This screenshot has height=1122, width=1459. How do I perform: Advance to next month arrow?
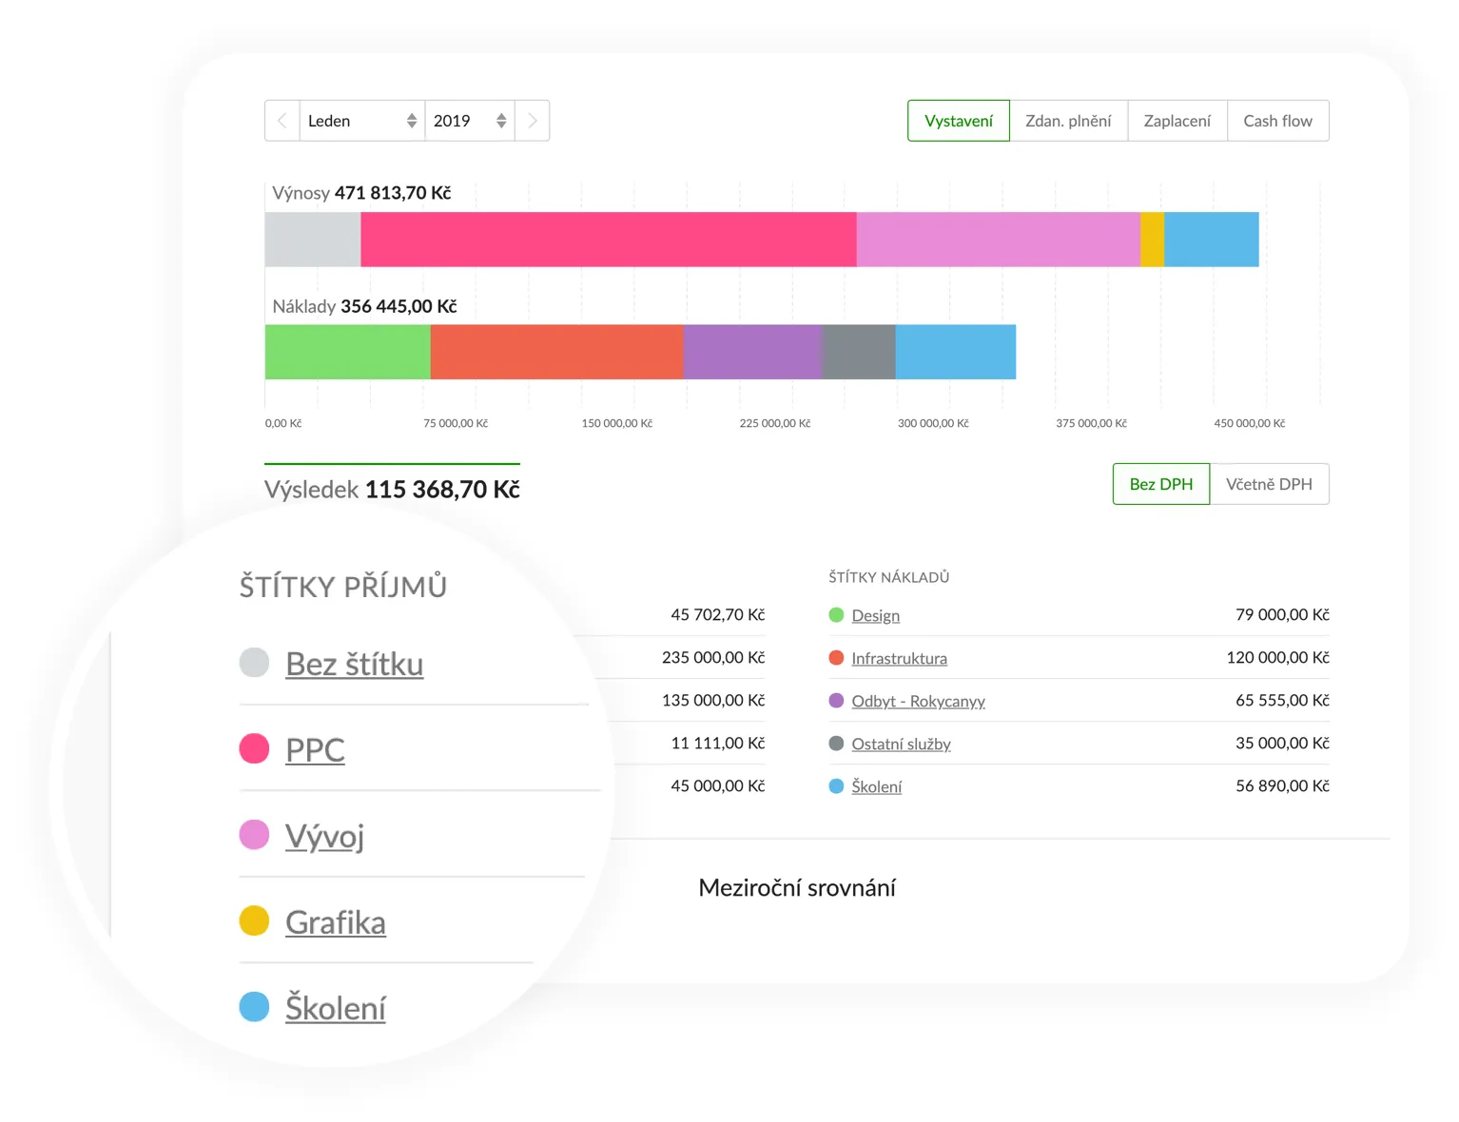coord(533,121)
